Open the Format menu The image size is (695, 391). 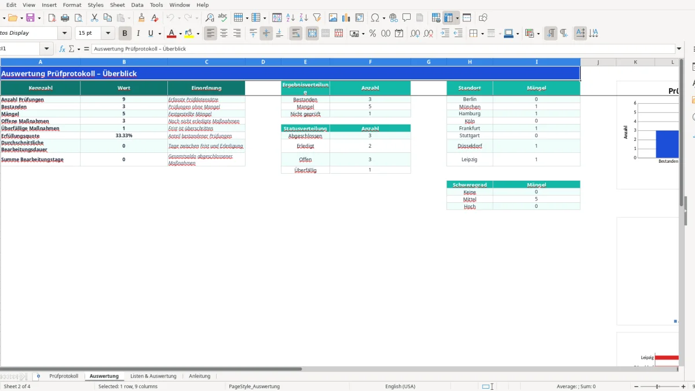click(x=72, y=5)
